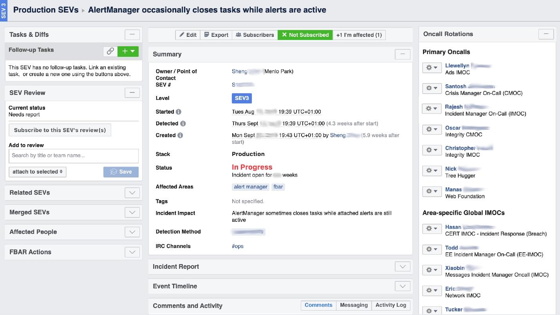Switch to the Messaging tab
The height and width of the screenshot is (315, 560).
pos(354,305)
